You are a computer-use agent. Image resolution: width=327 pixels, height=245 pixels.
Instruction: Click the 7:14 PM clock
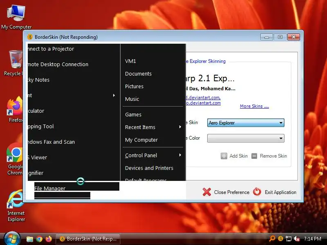[312, 238]
